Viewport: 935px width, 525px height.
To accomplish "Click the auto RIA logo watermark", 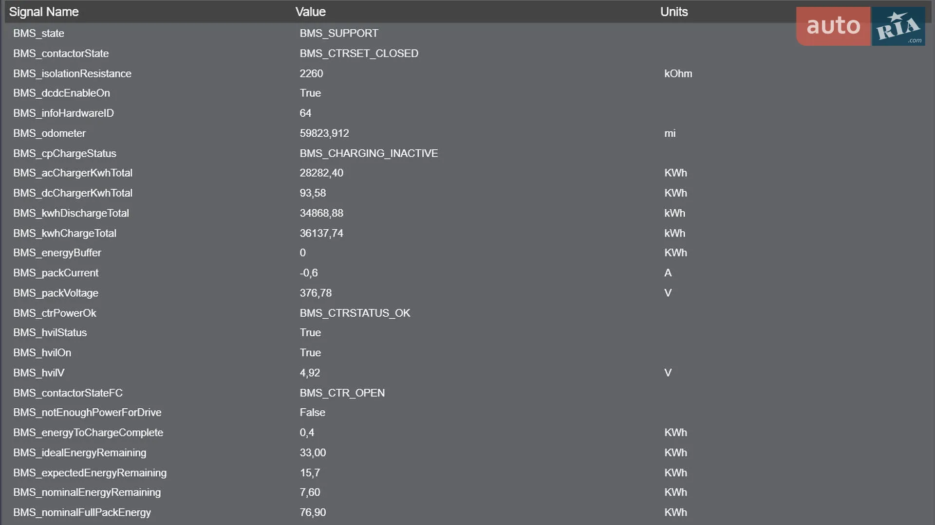I will (x=860, y=26).
